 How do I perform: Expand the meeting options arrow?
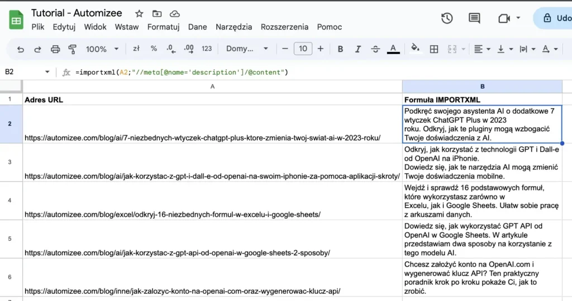click(x=518, y=18)
